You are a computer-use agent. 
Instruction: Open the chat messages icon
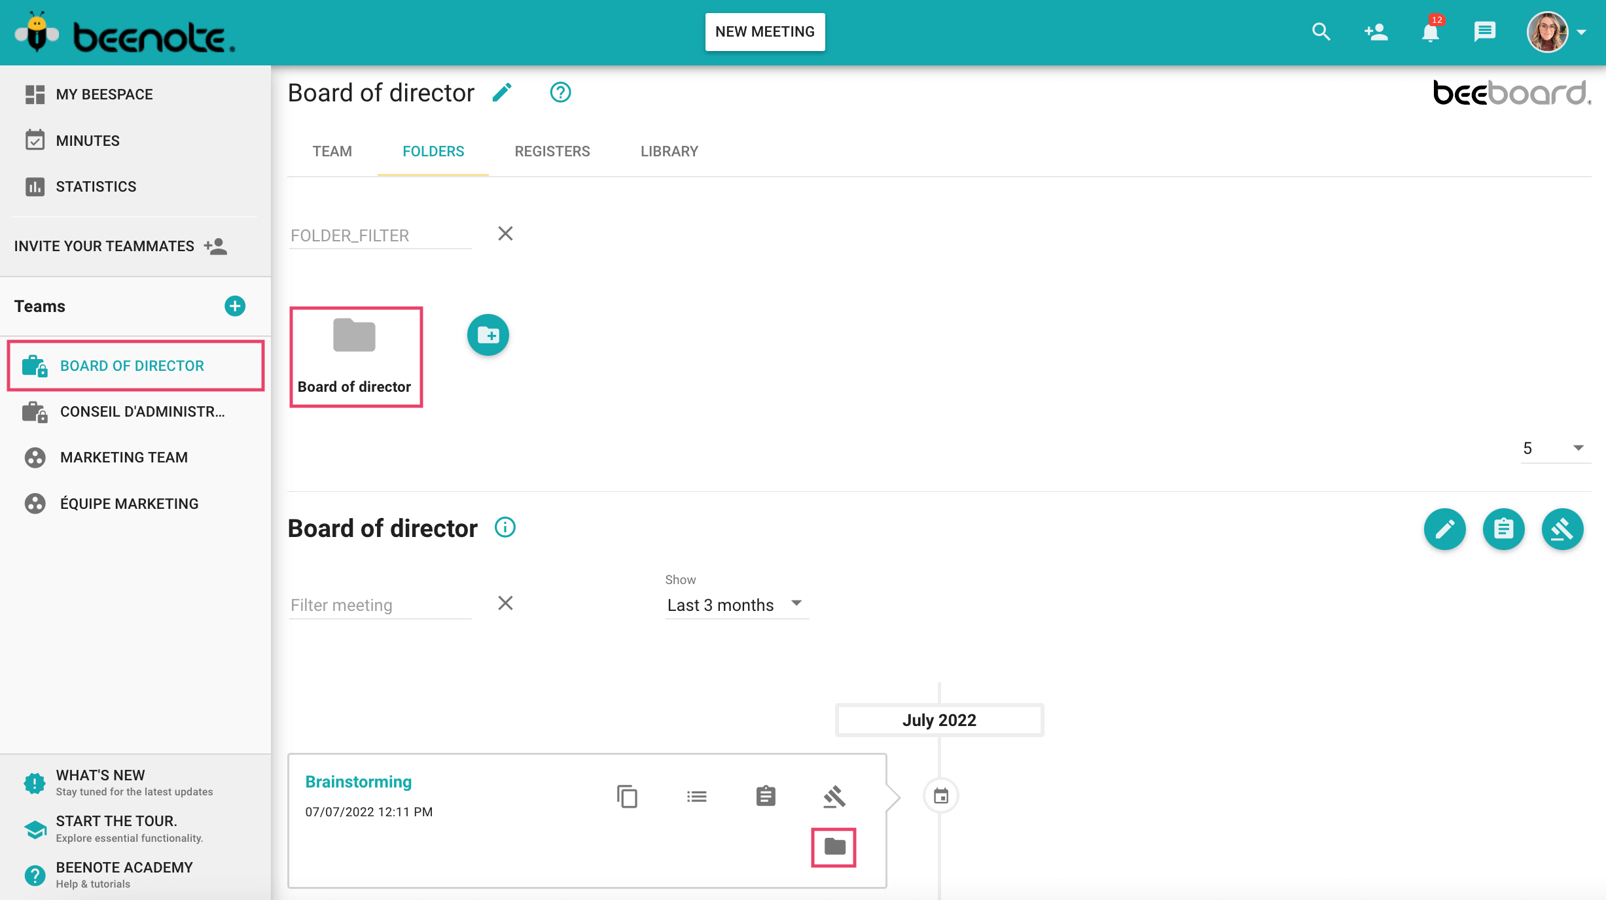[1484, 31]
